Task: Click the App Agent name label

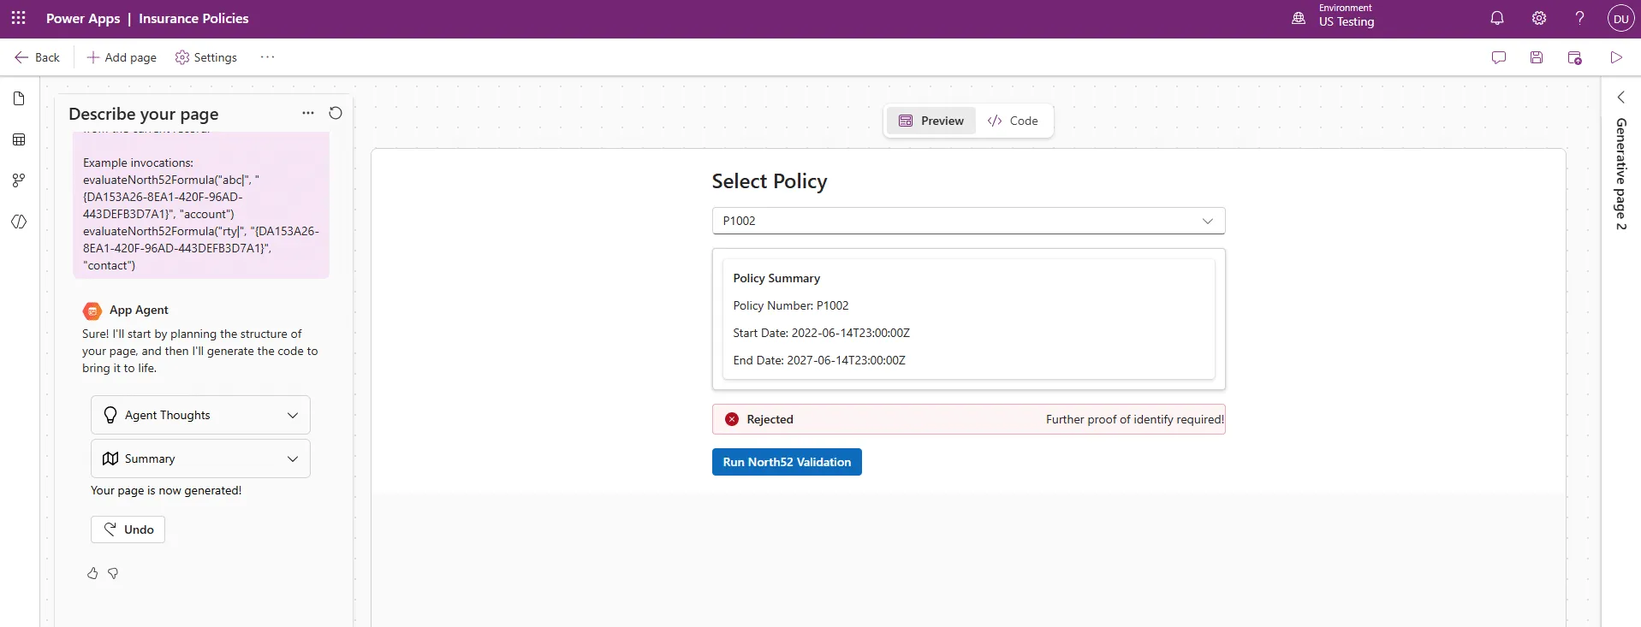Action: pyautogui.click(x=139, y=310)
